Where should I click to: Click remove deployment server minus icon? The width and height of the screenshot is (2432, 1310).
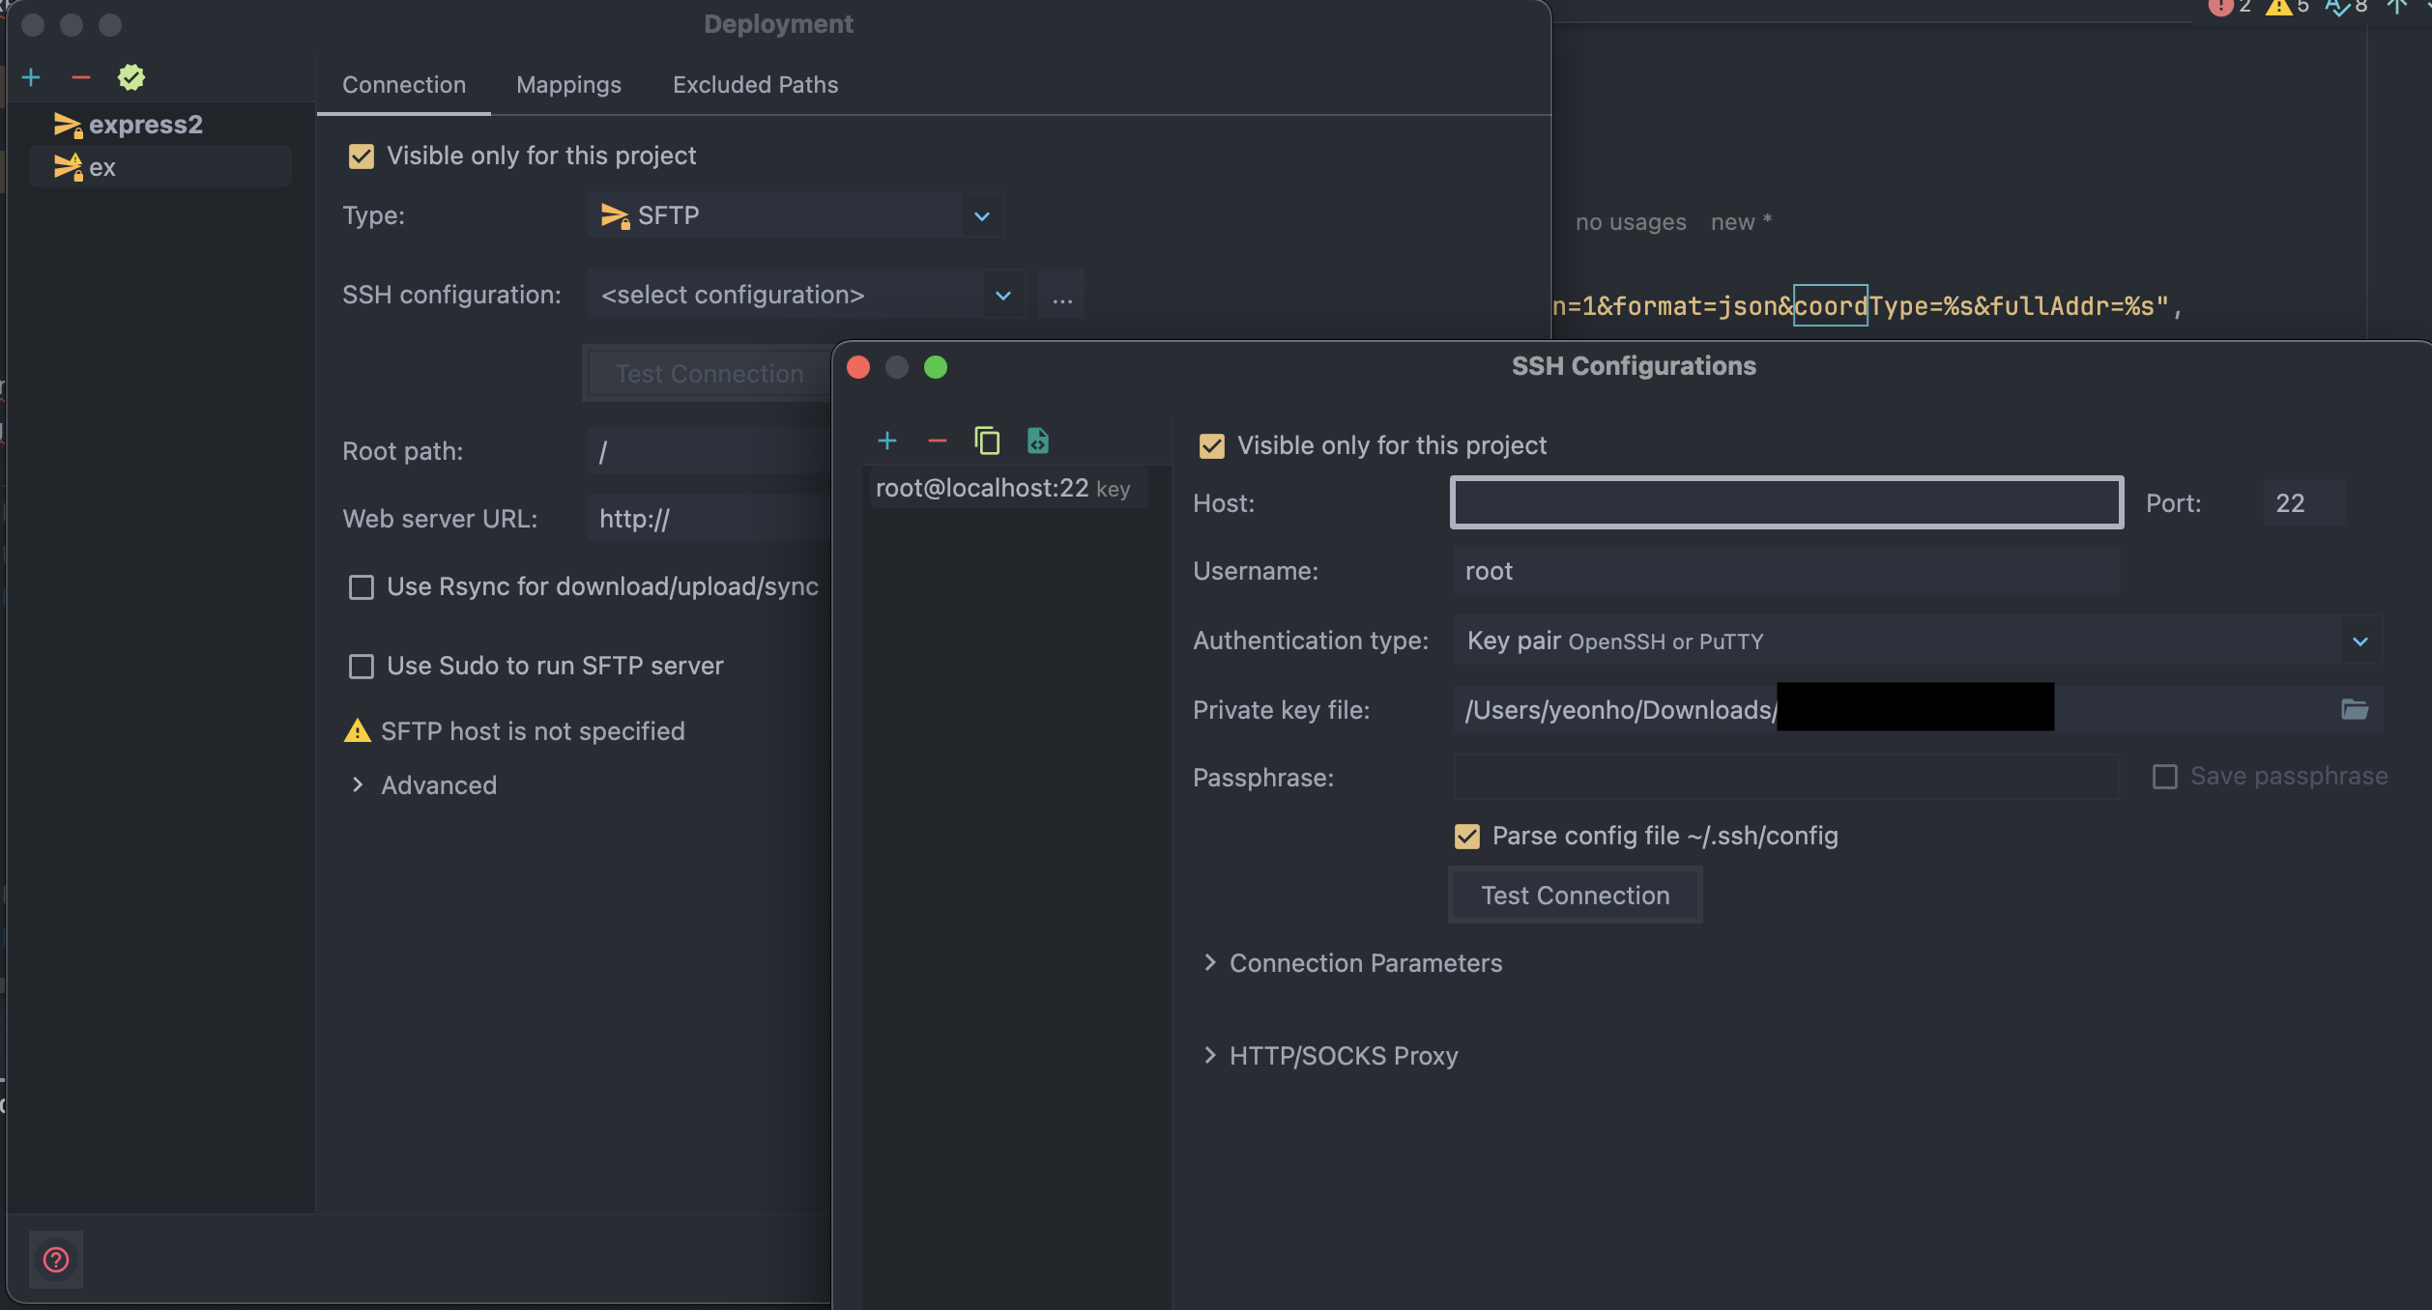[81, 77]
